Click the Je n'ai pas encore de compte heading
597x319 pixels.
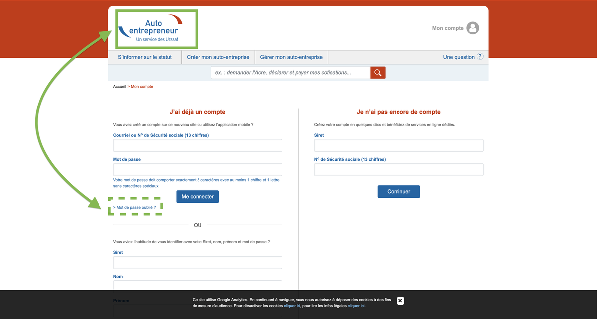coord(398,112)
